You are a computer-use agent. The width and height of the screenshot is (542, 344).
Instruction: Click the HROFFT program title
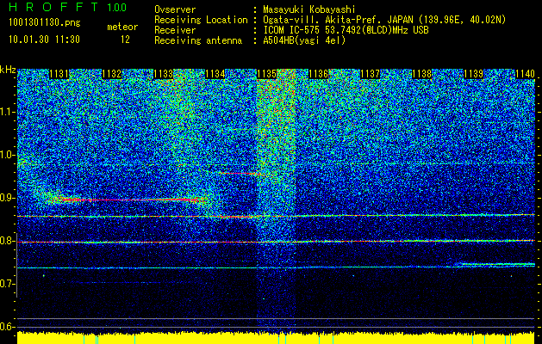click(53, 7)
